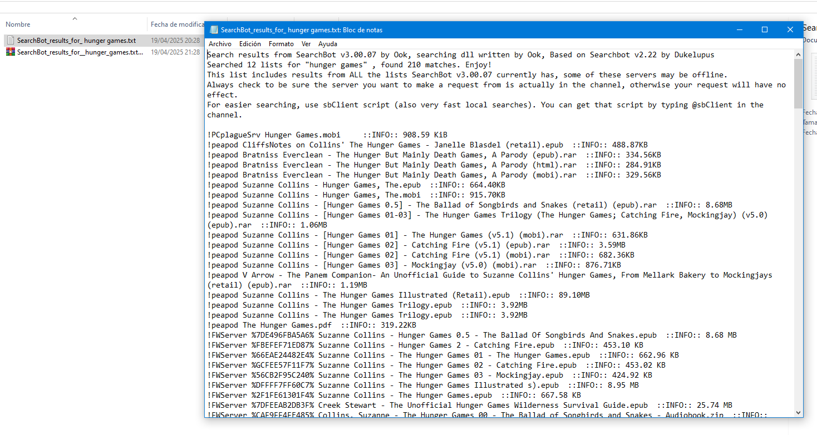The image size is (817, 435).
Task: Open the Ver menu in Notepad
Action: 306,44
